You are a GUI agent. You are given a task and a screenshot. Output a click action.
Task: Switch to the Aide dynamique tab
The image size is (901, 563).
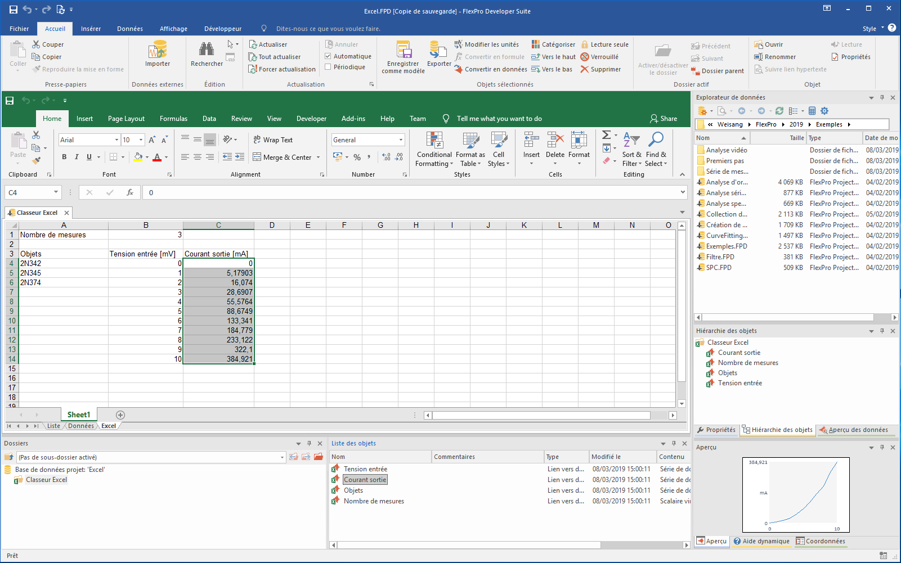(x=761, y=541)
